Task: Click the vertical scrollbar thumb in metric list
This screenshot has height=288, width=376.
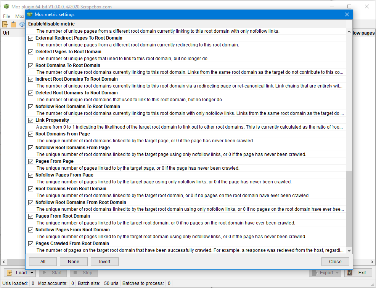Action: pyautogui.click(x=349, y=209)
